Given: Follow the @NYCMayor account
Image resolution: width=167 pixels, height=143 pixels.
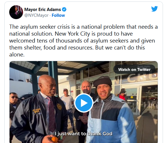Looking at the screenshot, I should 58,15.
